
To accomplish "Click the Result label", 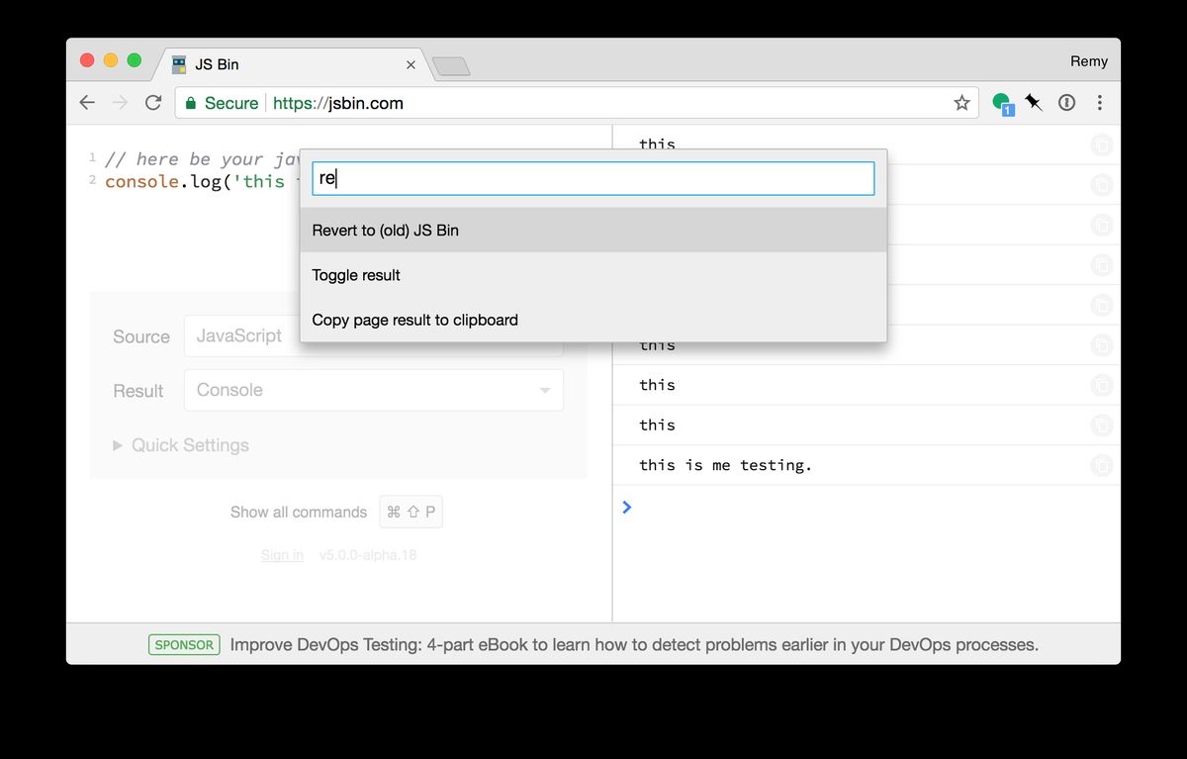I will 138,391.
